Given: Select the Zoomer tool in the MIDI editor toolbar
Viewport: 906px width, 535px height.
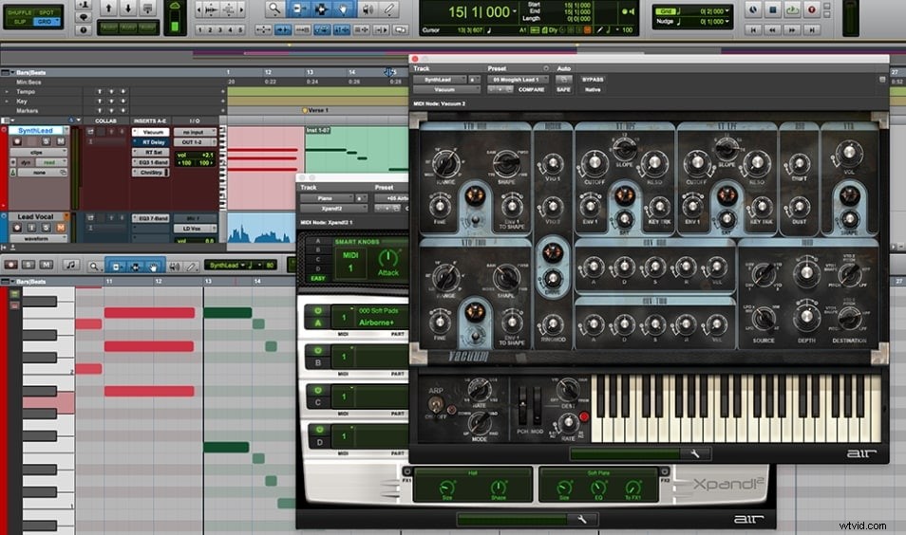Looking at the screenshot, I should click(94, 266).
